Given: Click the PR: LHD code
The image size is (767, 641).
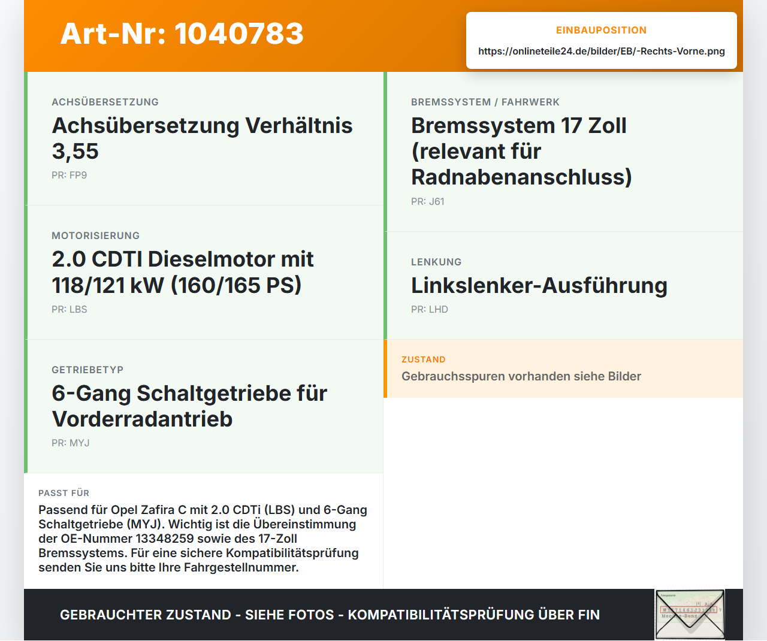Looking at the screenshot, I should click(430, 310).
